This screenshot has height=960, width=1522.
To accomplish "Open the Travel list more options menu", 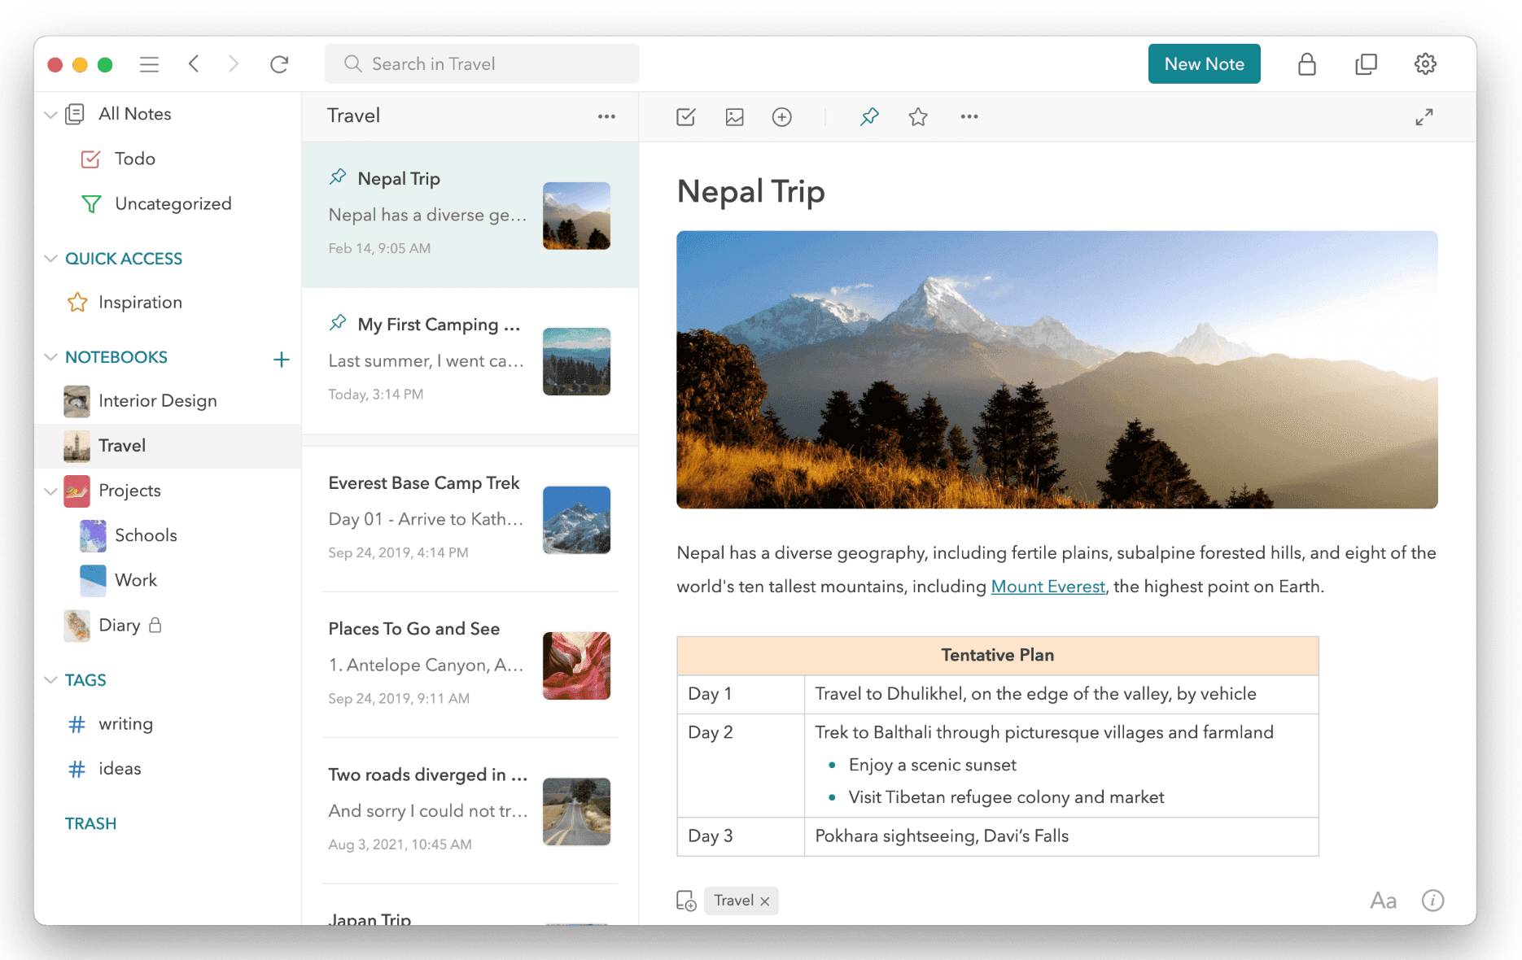I will [x=606, y=116].
